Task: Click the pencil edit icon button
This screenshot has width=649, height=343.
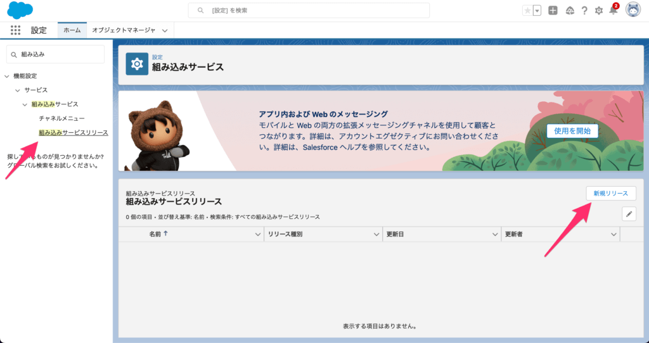Action: point(629,214)
